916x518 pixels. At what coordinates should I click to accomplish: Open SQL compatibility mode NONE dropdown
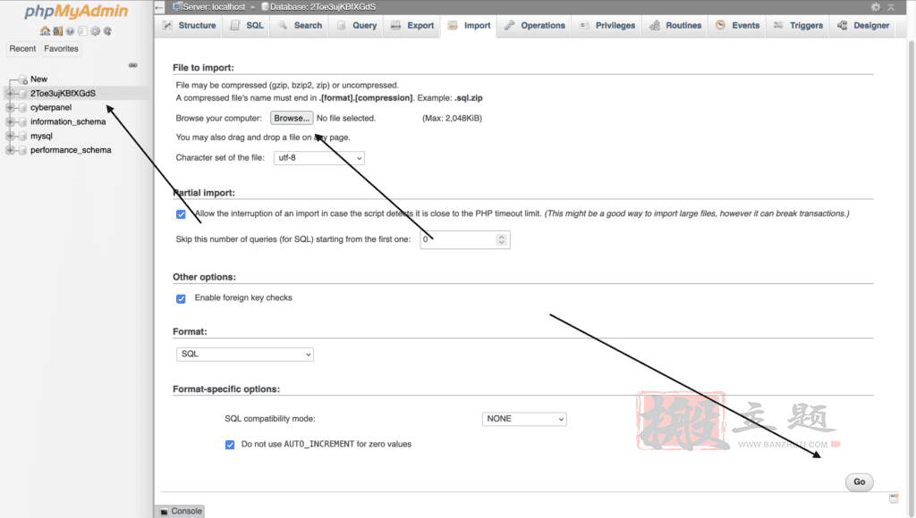524,419
